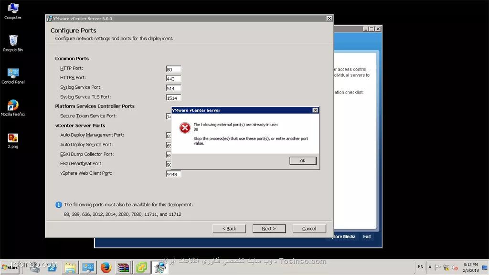
Task: Click the 'ESXi Heartbeat Port:' label
Action: (81, 163)
